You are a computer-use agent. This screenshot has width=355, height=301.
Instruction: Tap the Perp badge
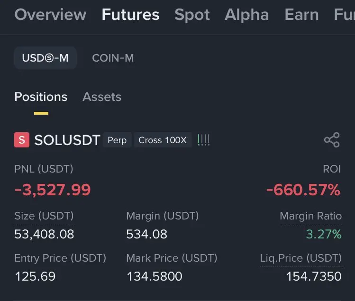[117, 140]
